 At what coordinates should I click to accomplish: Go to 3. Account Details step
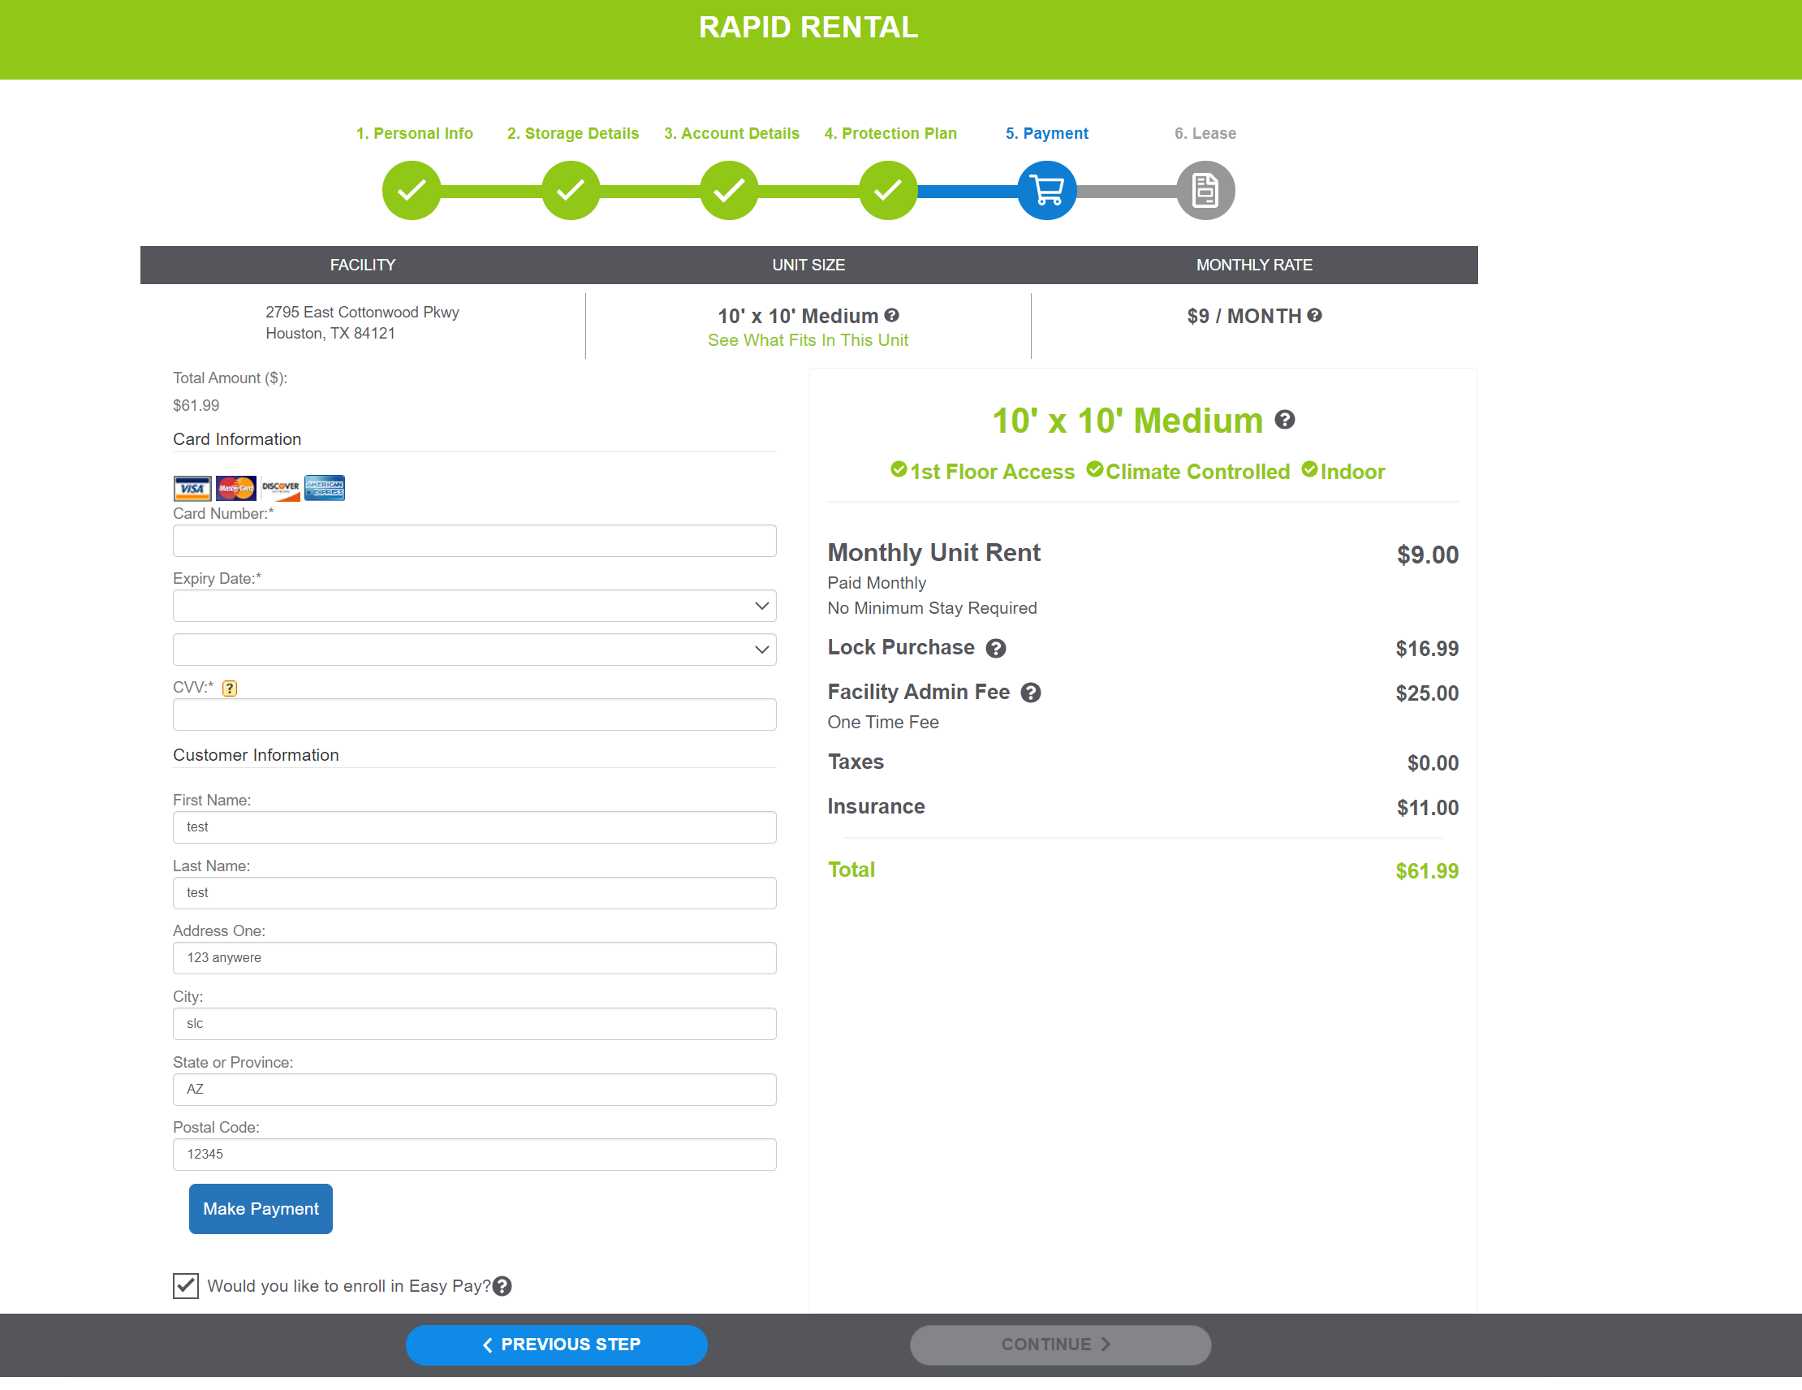(x=731, y=134)
